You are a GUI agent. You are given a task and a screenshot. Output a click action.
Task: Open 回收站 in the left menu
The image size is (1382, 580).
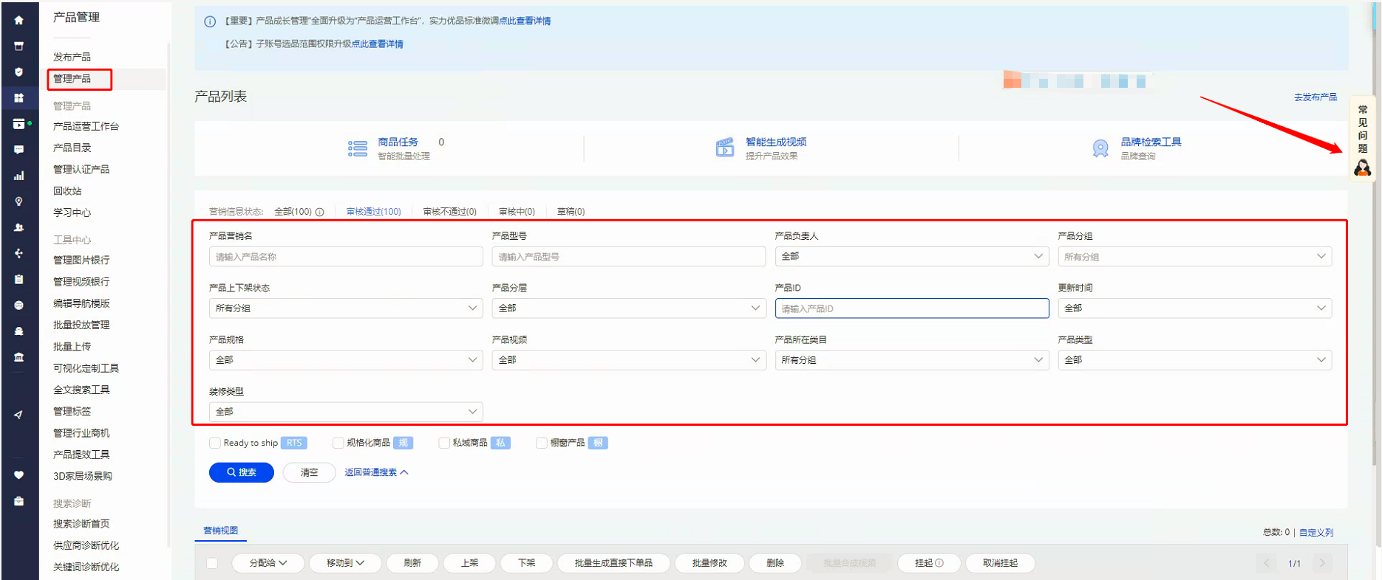coord(67,191)
